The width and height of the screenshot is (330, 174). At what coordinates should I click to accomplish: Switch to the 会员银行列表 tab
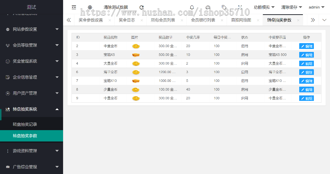203,20
